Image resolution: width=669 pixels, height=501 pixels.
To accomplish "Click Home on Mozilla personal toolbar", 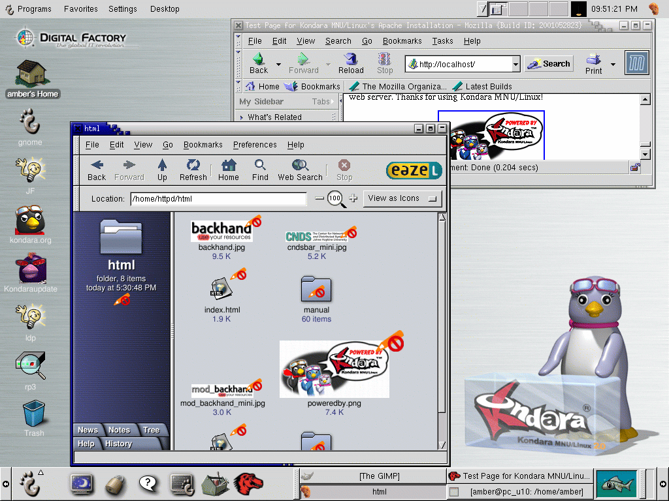I will [x=263, y=87].
